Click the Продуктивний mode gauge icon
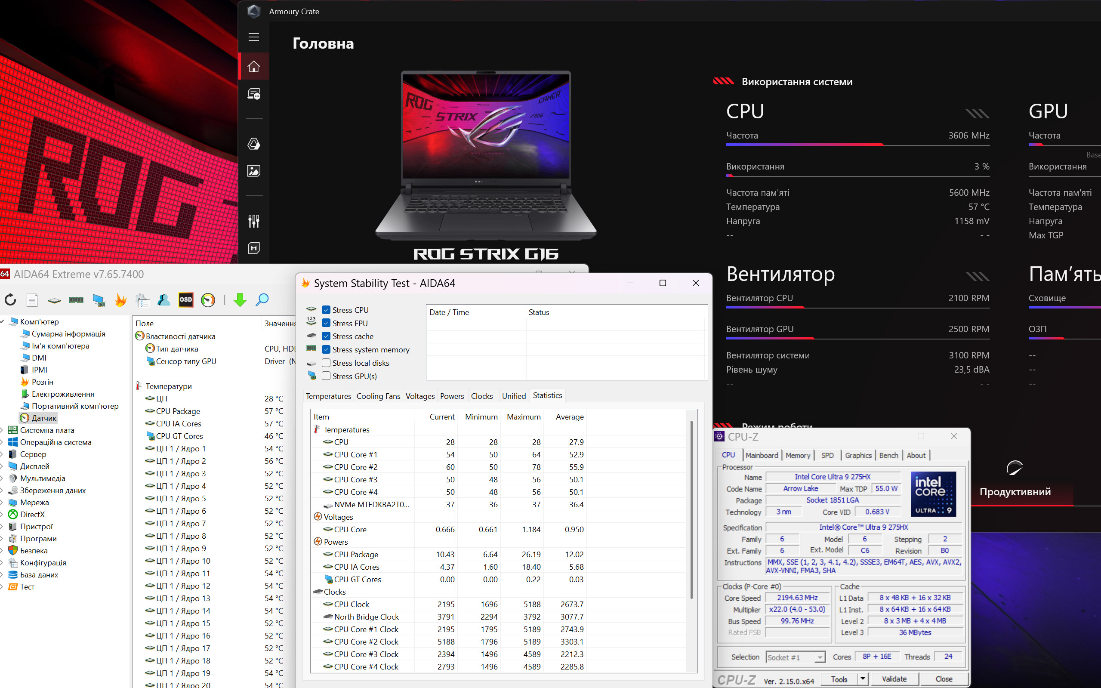Viewport: 1101px width, 688px height. (1015, 468)
